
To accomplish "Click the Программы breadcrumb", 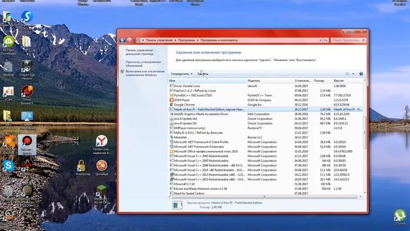I will tap(186, 40).
